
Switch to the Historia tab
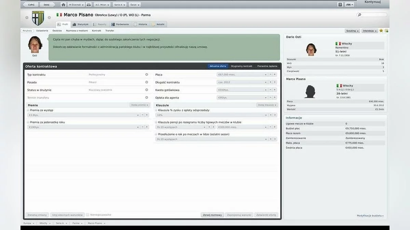[x=140, y=25]
